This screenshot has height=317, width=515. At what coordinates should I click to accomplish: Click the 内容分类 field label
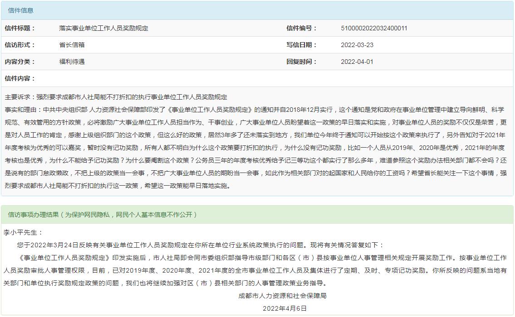pos(20,62)
